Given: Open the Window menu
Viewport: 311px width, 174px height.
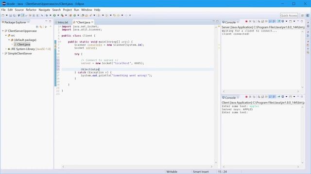Looking at the screenshot, I should 86,10.
